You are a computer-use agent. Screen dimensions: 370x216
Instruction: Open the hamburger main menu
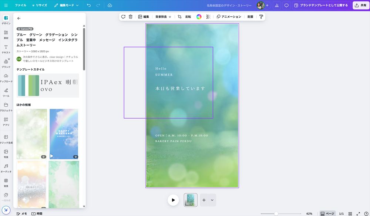(6, 5)
